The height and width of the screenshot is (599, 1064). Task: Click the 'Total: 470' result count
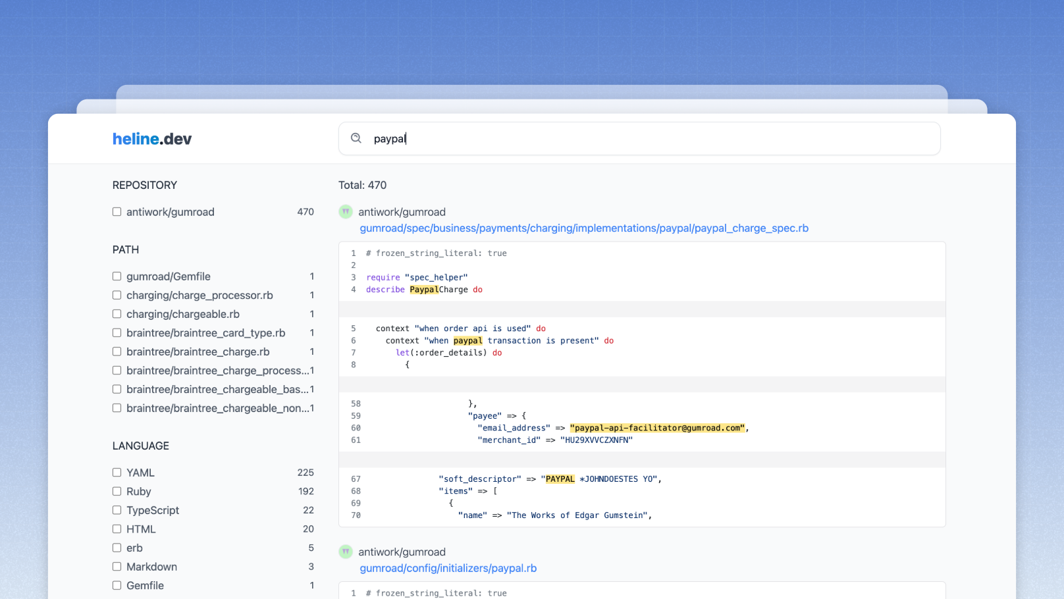(363, 185)
